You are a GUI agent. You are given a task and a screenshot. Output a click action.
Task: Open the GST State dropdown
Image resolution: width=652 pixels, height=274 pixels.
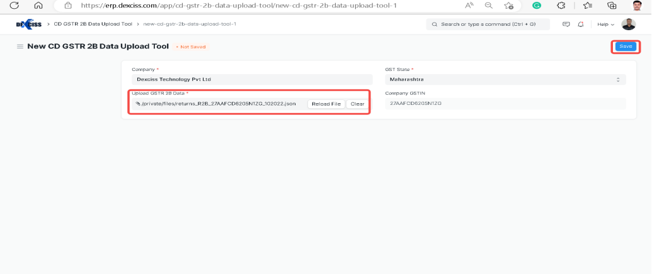pos(505,80)
